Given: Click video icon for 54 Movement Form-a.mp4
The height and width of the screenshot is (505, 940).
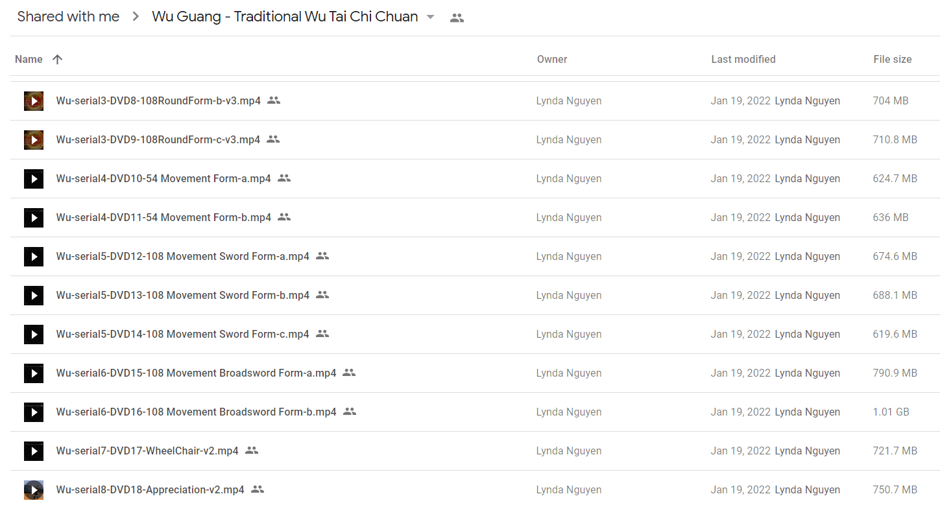Looking at the screenshot, I should pos(34,179).
